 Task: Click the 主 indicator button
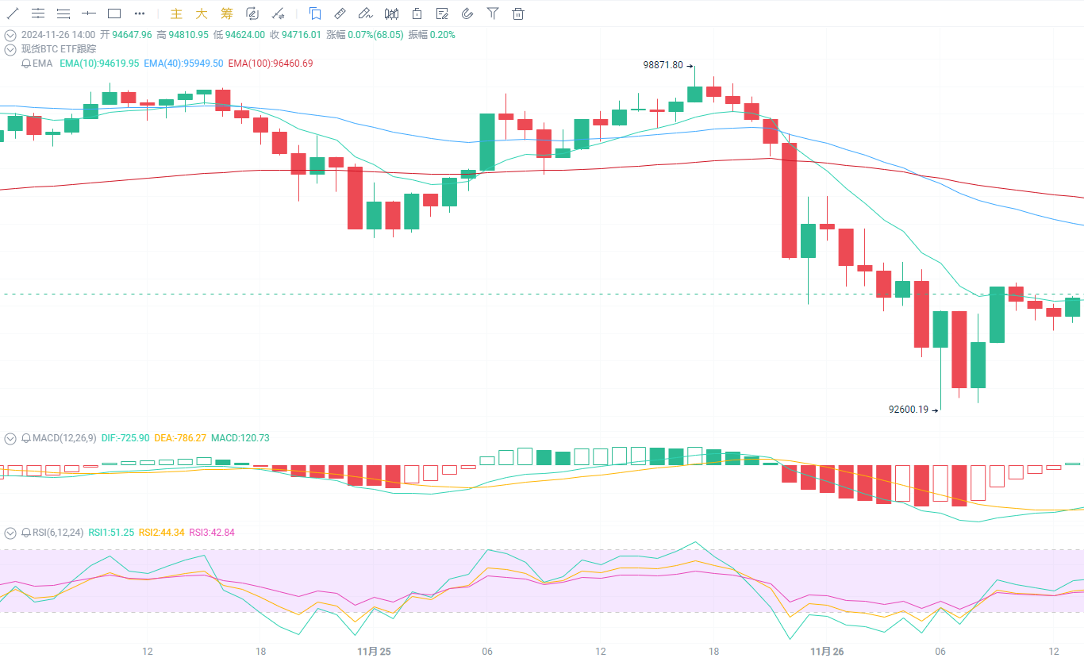click(176, 13)
